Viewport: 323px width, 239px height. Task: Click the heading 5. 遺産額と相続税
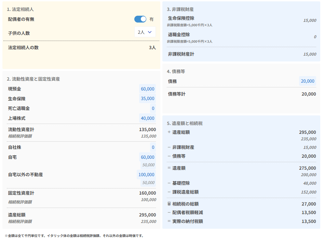tap(185, 123)
